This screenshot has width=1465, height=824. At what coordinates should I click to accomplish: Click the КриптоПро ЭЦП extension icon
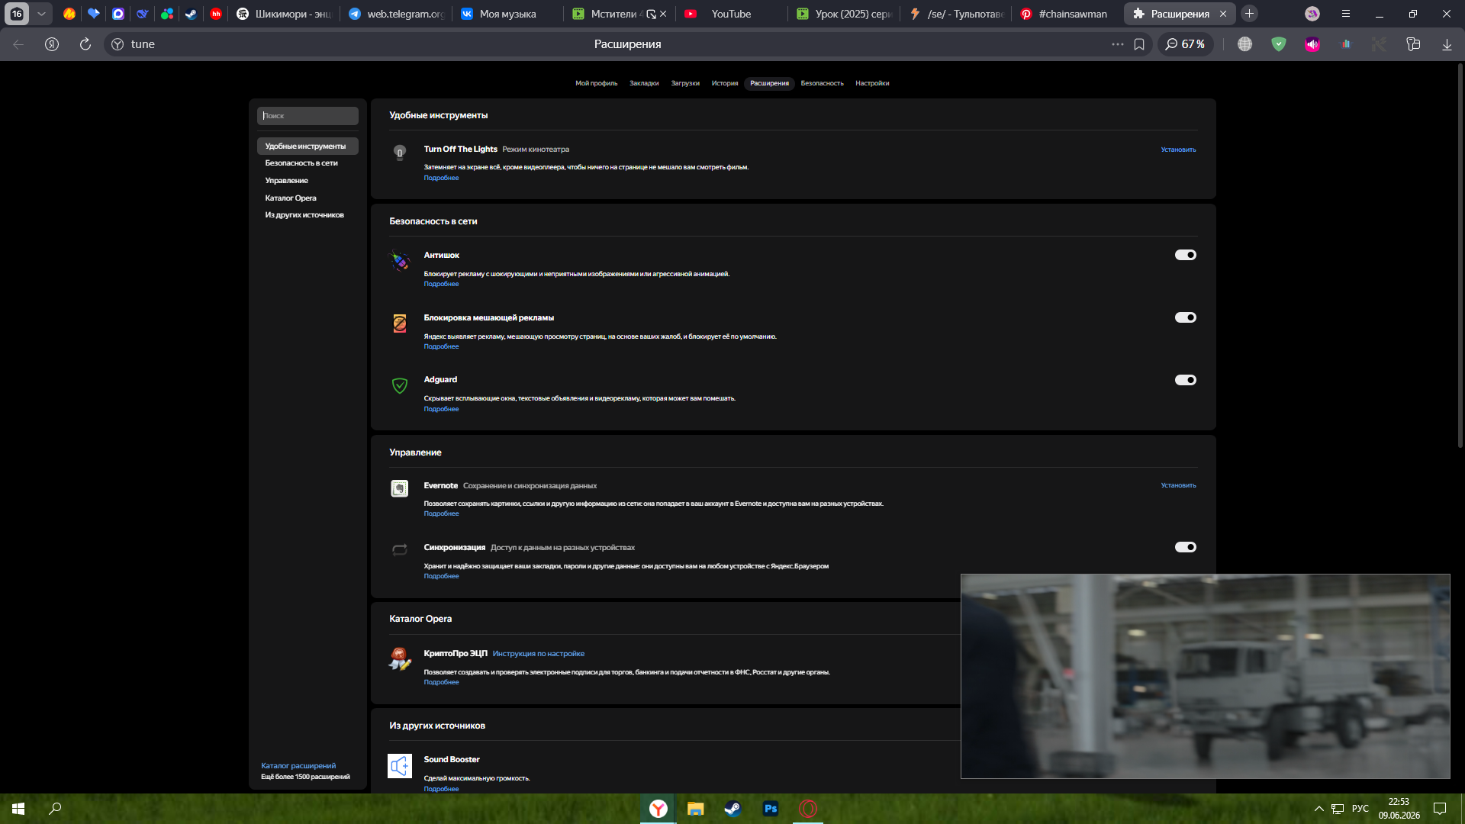click(400, 658)
